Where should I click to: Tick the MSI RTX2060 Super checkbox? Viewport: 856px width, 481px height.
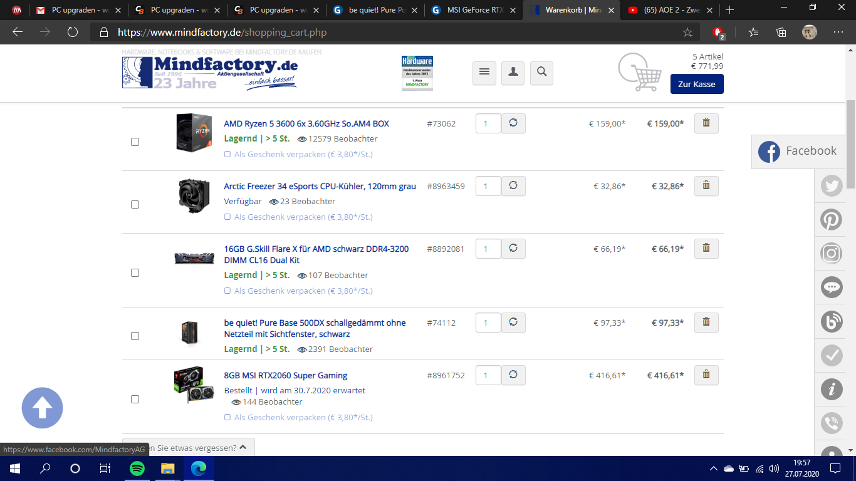(135, 400)
